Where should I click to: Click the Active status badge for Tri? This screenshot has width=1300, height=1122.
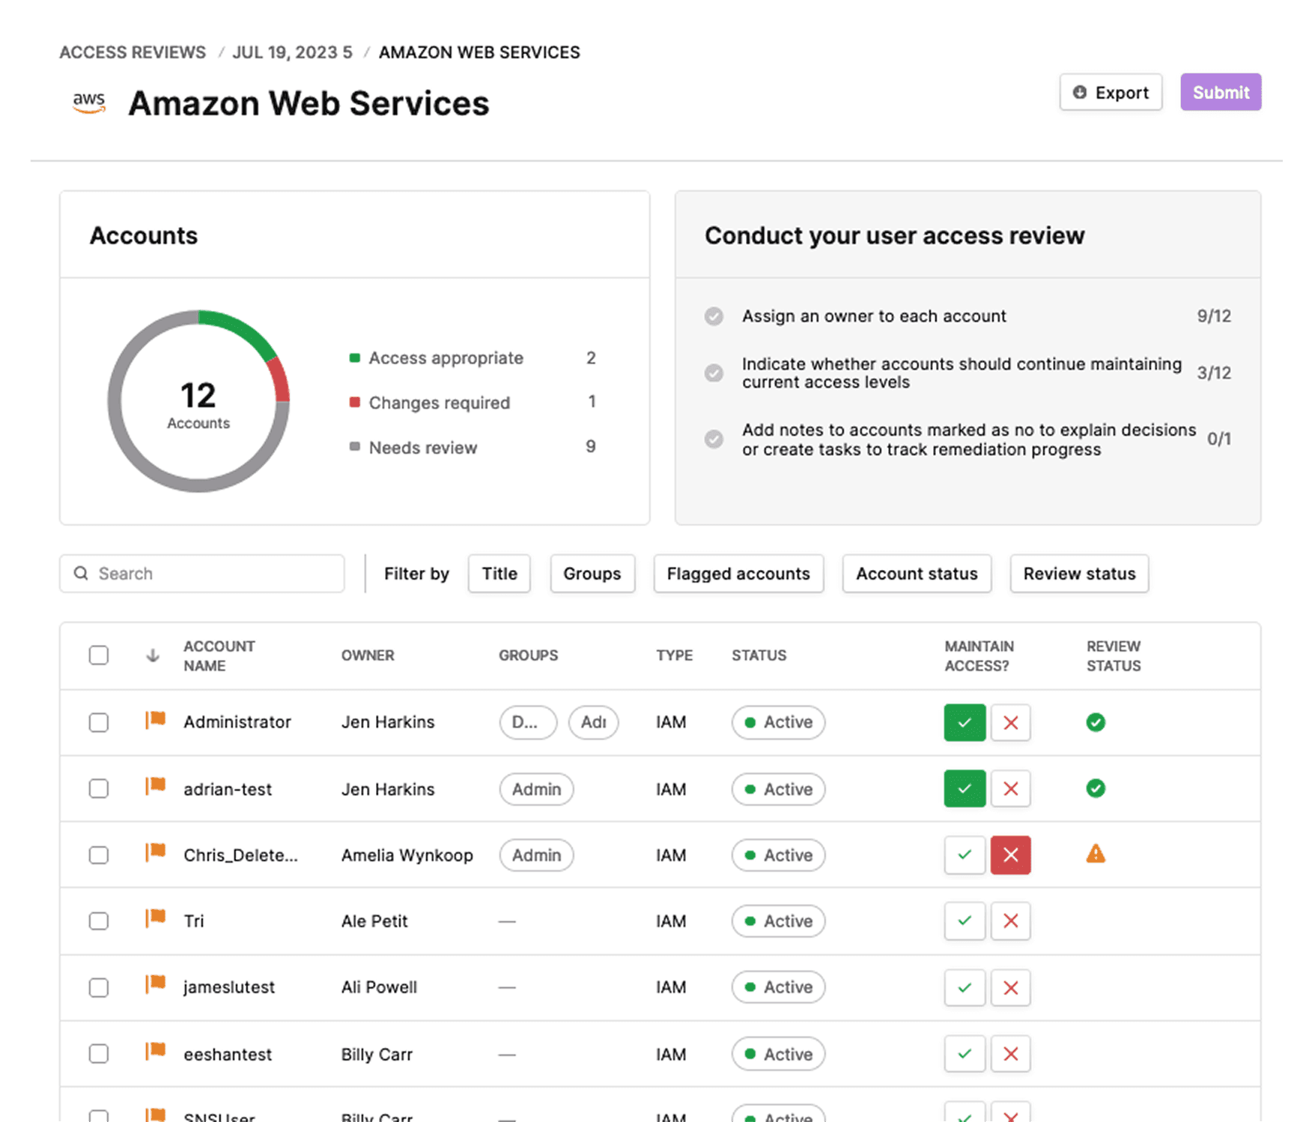click(778, 921)
